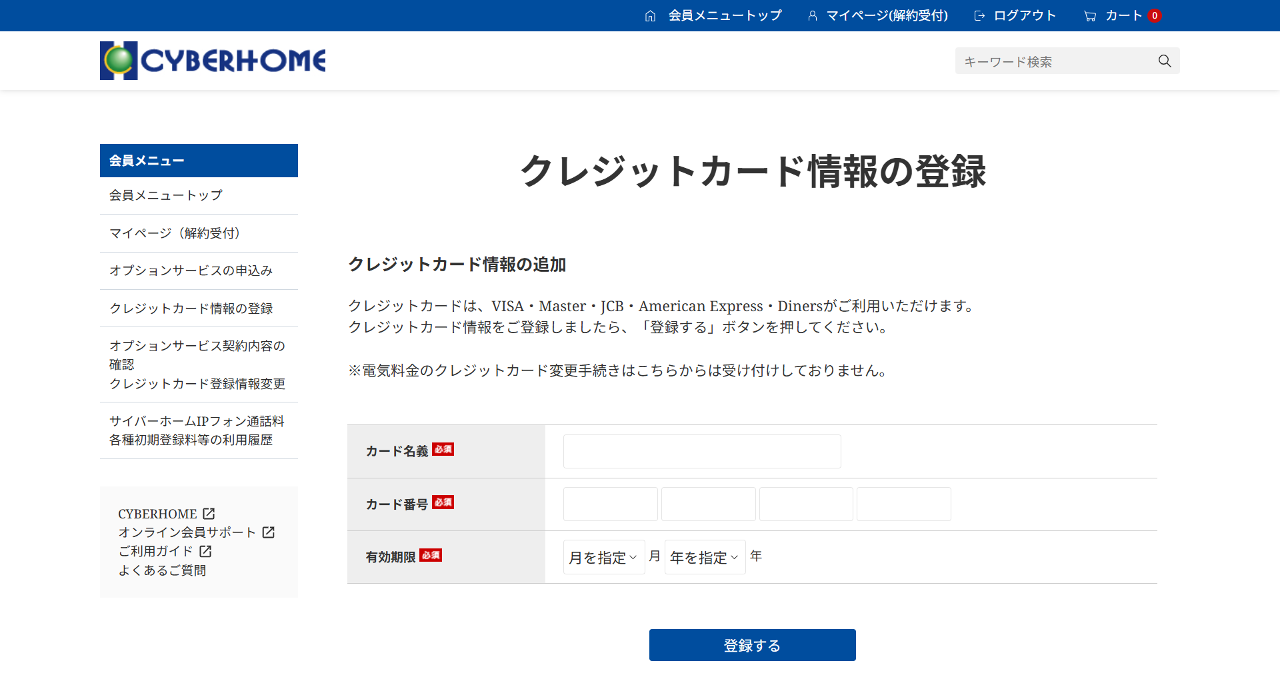Click the user icon beside マイページ
The height and width of the screenshot is (697, 1280).
812,16
